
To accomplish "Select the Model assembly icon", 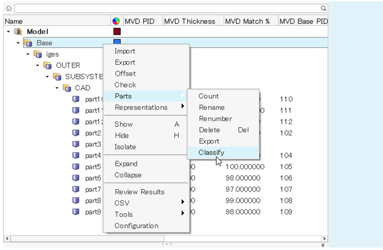I will pyautogui.click(x=17, y=32).
